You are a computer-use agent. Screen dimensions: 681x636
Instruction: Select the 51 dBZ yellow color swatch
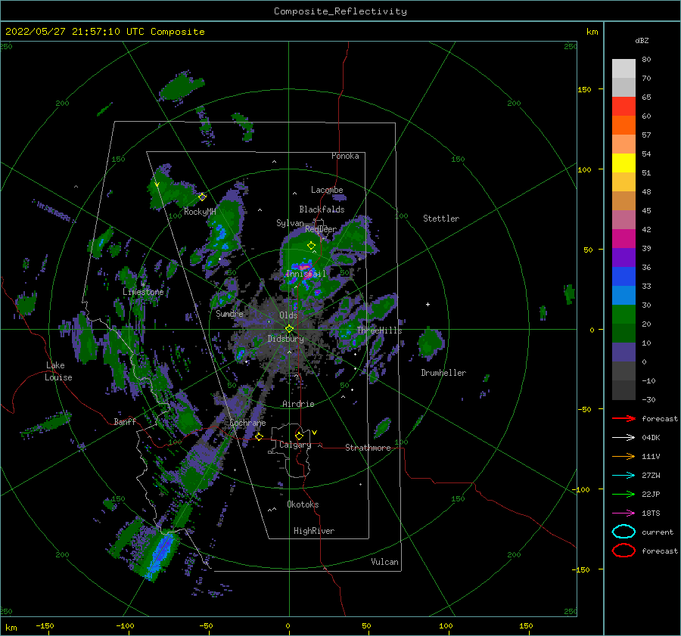[x=623, y=163]
